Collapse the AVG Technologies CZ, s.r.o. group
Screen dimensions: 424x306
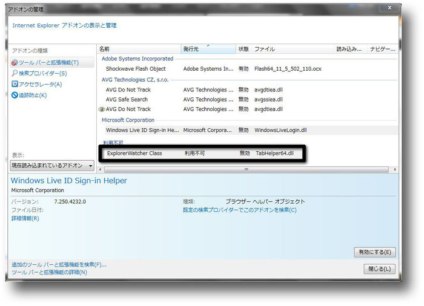pyautogui.click(x=135, y=80)
